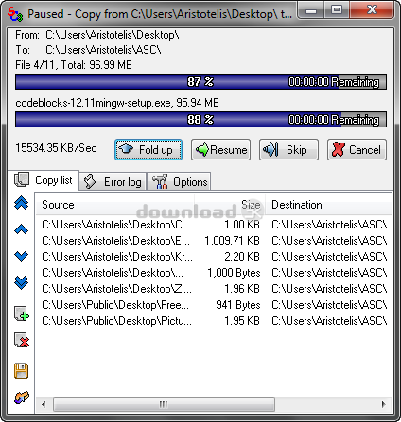
Task: Select the 1,009.71 KB file row
Action: [214, 241]
